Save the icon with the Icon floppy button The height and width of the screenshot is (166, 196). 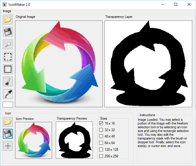(8, 134)
